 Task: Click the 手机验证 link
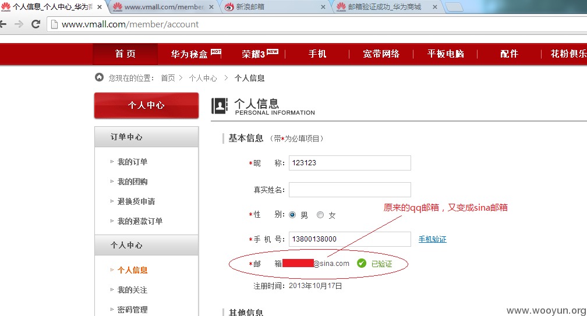(432, 239)
